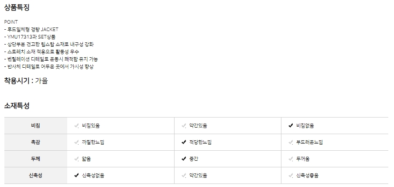394x187 pixels.
Task: Select the 신축성좋음 option
Action: pyautogui.click(x=307, y=176)
